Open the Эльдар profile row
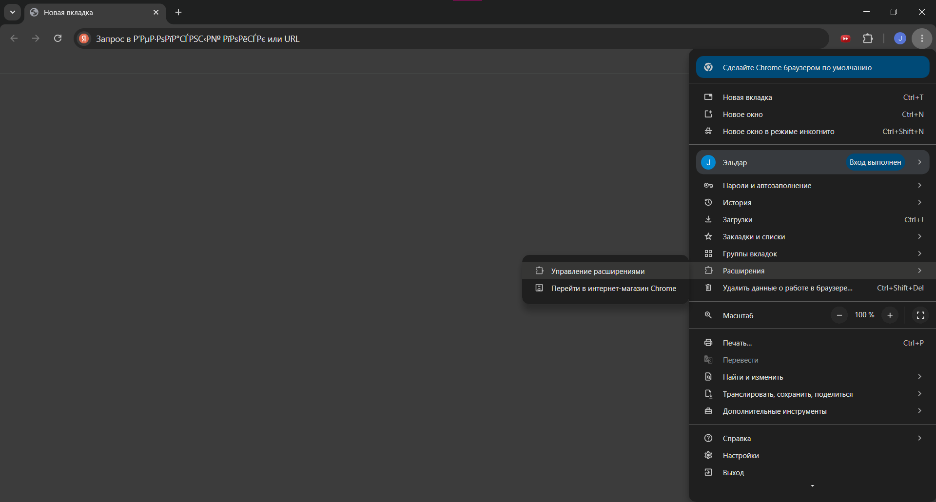Image resolution: width=936 pixels, height=502 pixels. pyautogui.click(x=813, y=162)
